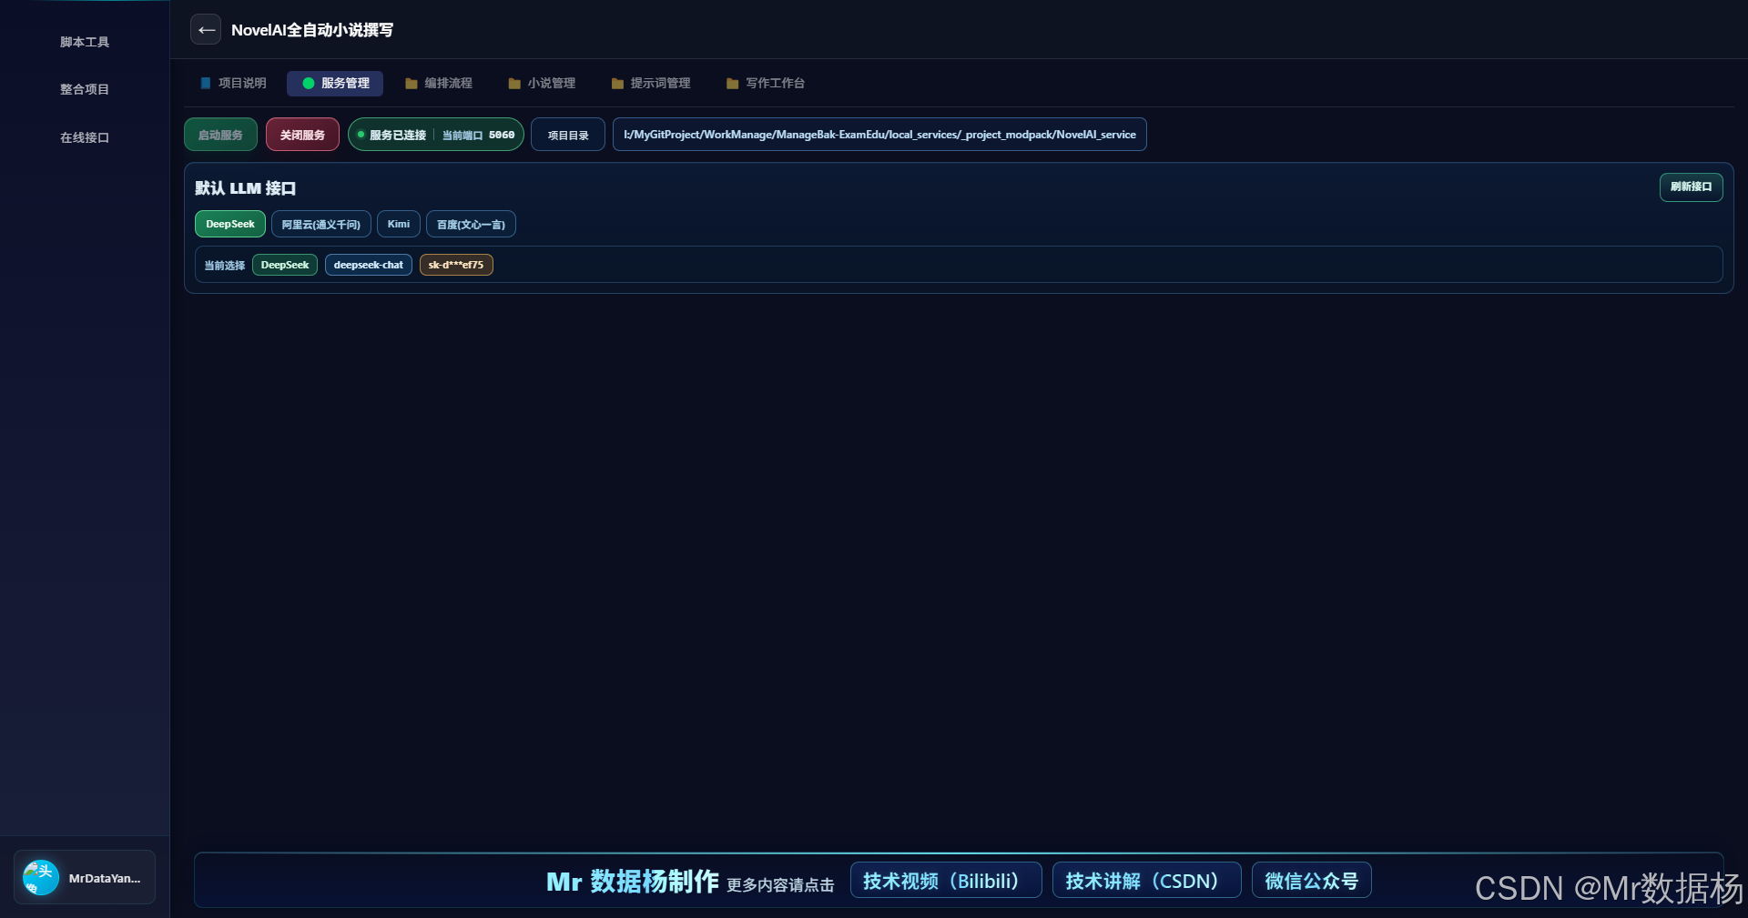Open the 项目说明 tab
The width and height of the screenshot is (1748, 918).
click(233, 83)
